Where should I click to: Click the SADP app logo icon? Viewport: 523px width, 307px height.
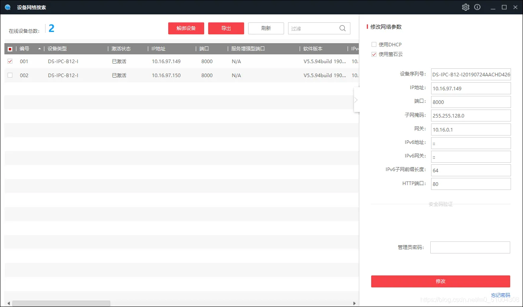[x=8, y=7]
